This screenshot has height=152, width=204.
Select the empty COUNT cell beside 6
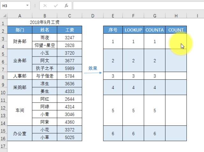click(176, 133)
